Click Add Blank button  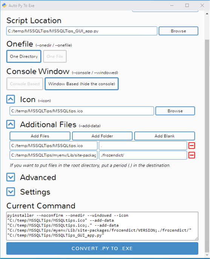point(164,136)
